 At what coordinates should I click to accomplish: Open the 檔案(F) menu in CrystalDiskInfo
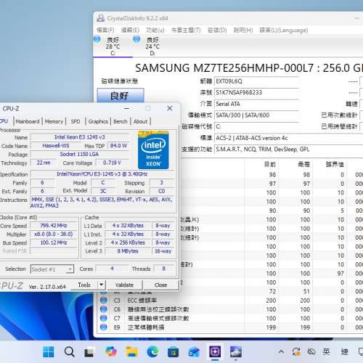105,30
